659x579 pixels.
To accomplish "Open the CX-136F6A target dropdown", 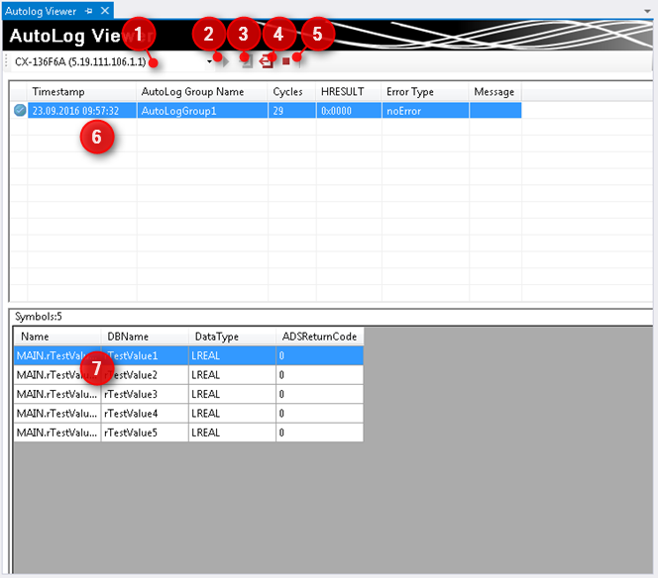I will click(x=209, y=62).
